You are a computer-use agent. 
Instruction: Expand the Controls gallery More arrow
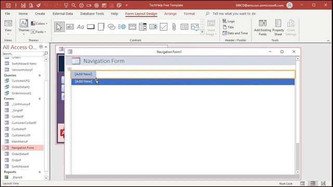202,32
